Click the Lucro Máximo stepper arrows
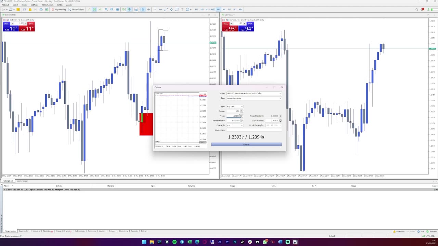Image resolution: width=438 pixels, height=246 pixels. tap(280, 121)
